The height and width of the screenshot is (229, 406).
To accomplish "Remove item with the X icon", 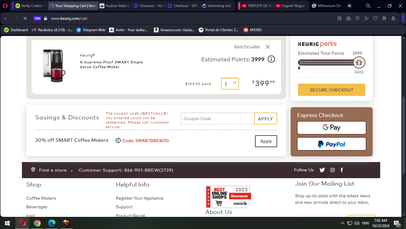I will [x=268, y=47].
